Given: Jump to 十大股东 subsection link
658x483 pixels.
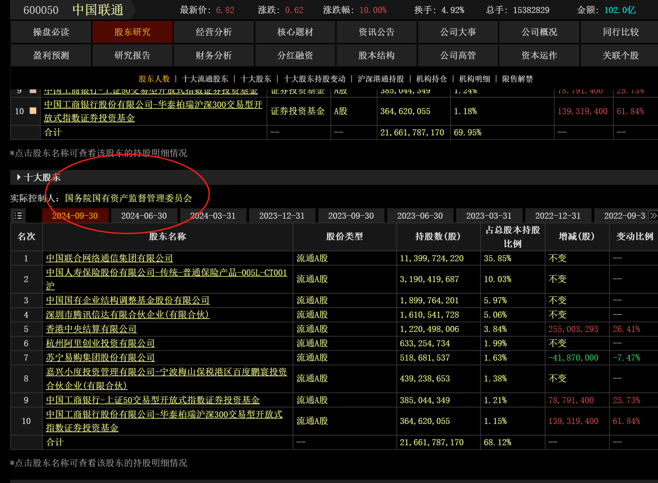Looking at the screenshot, I should click(256, 79).
